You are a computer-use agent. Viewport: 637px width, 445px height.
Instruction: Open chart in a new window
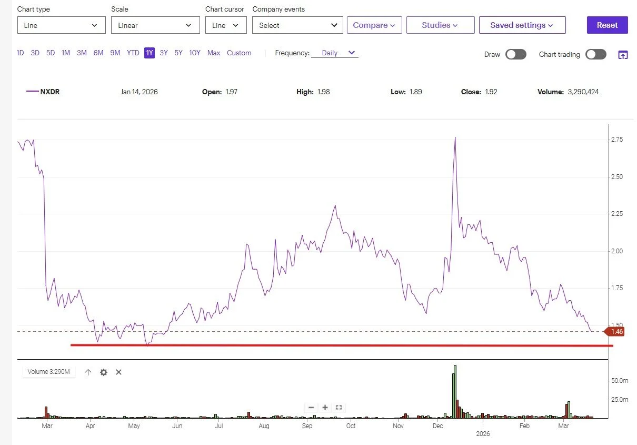tap(624, 54)
